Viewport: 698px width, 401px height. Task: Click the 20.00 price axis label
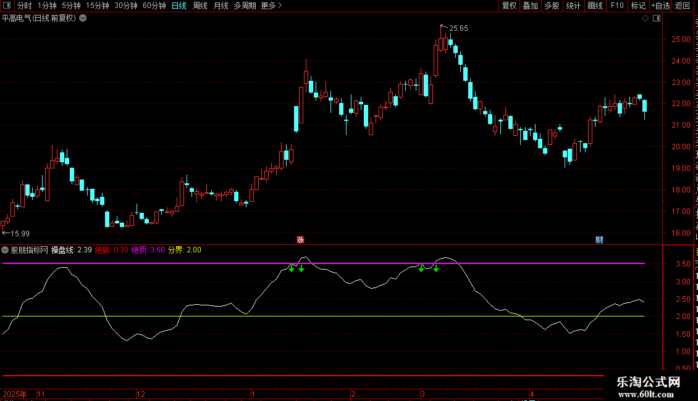tap(681, 147)
